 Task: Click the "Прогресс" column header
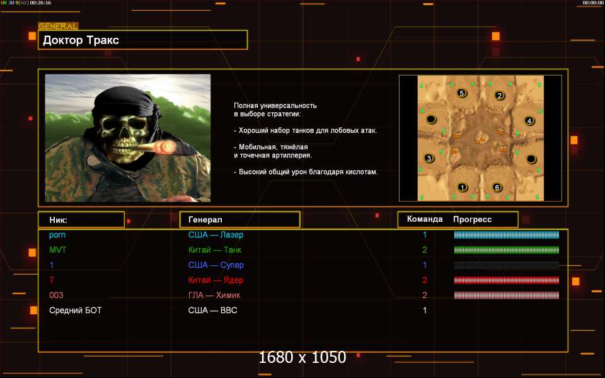click(x=472, y=219)
